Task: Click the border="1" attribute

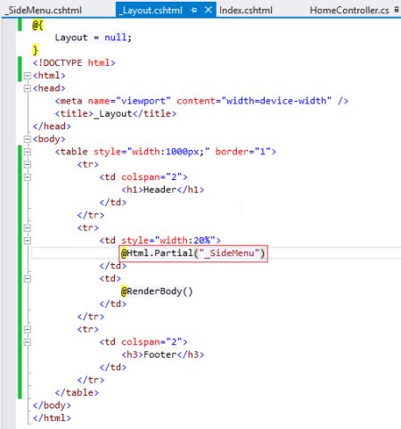Action: 242,152
